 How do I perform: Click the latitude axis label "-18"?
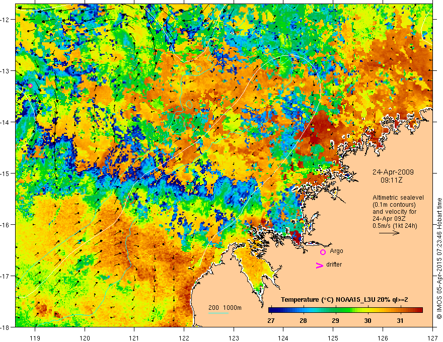coord(6,327)
